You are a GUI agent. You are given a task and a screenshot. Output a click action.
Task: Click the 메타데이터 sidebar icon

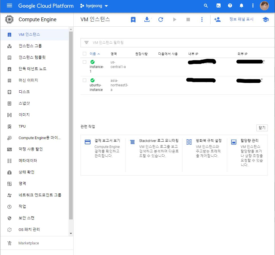(x=9, y=161)
